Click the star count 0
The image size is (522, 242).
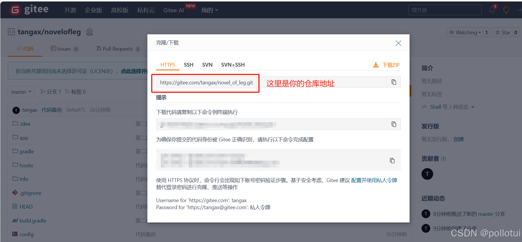point(516,32)
